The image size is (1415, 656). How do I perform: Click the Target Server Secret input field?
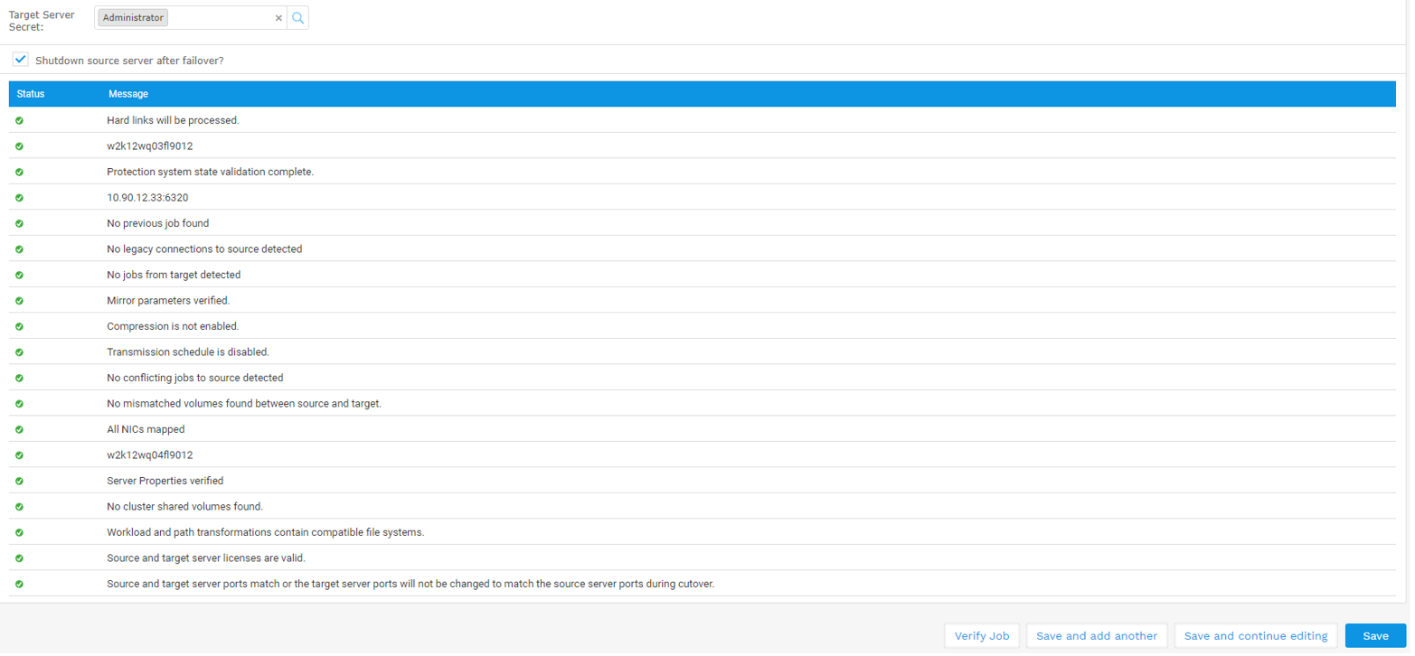[220, 18]
